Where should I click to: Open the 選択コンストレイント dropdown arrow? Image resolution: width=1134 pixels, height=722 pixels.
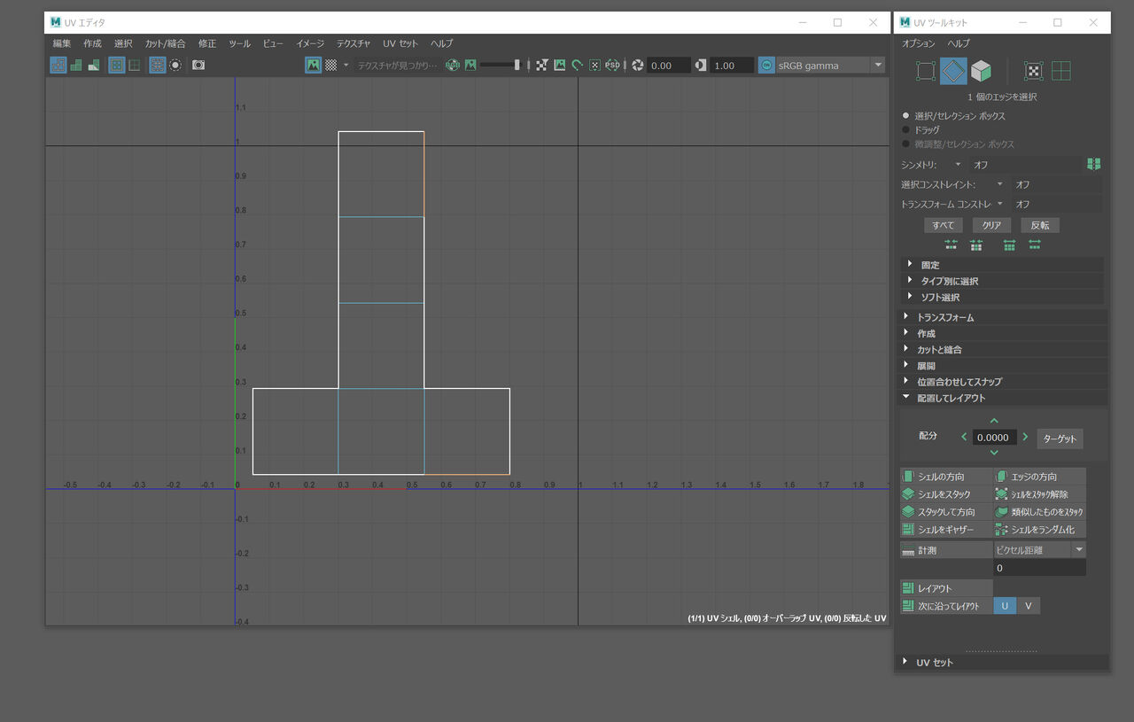click(x=1000, y=184)
